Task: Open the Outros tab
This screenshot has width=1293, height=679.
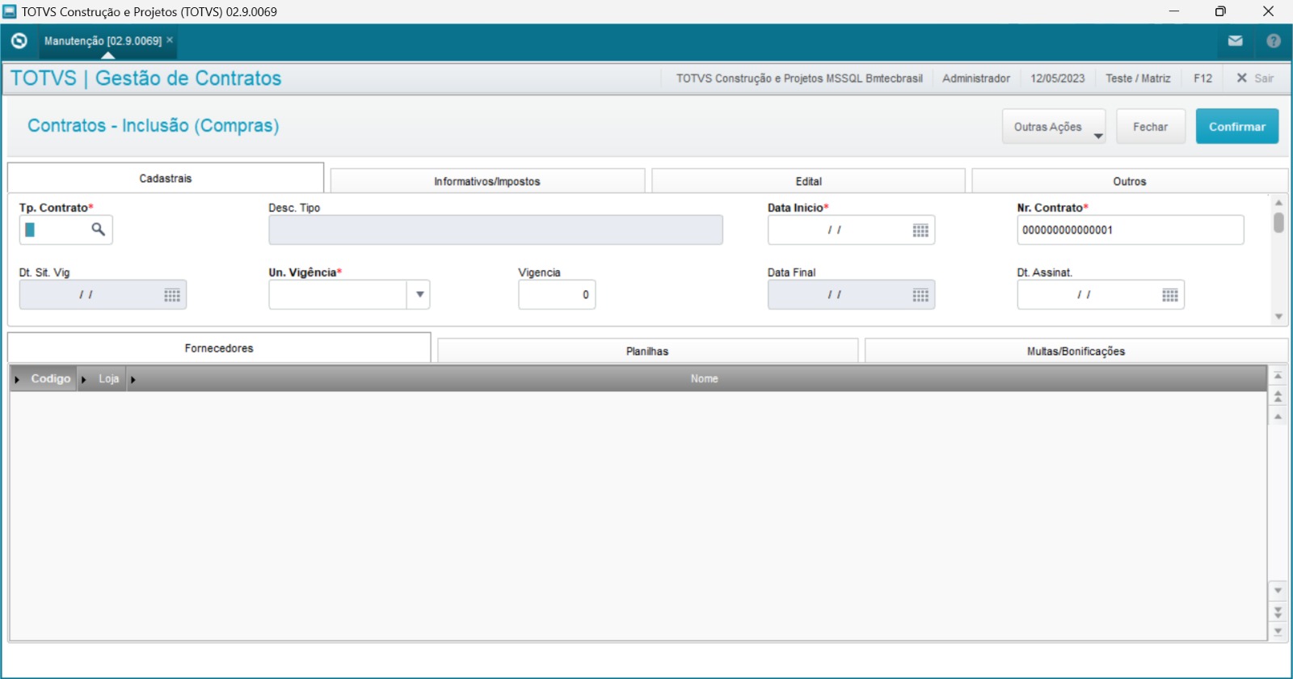Action: (1130, 181)
